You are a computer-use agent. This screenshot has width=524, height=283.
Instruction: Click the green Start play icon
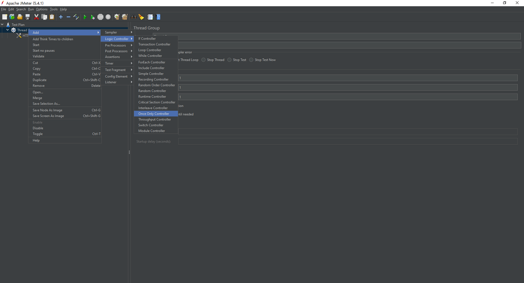pos(85,17)
